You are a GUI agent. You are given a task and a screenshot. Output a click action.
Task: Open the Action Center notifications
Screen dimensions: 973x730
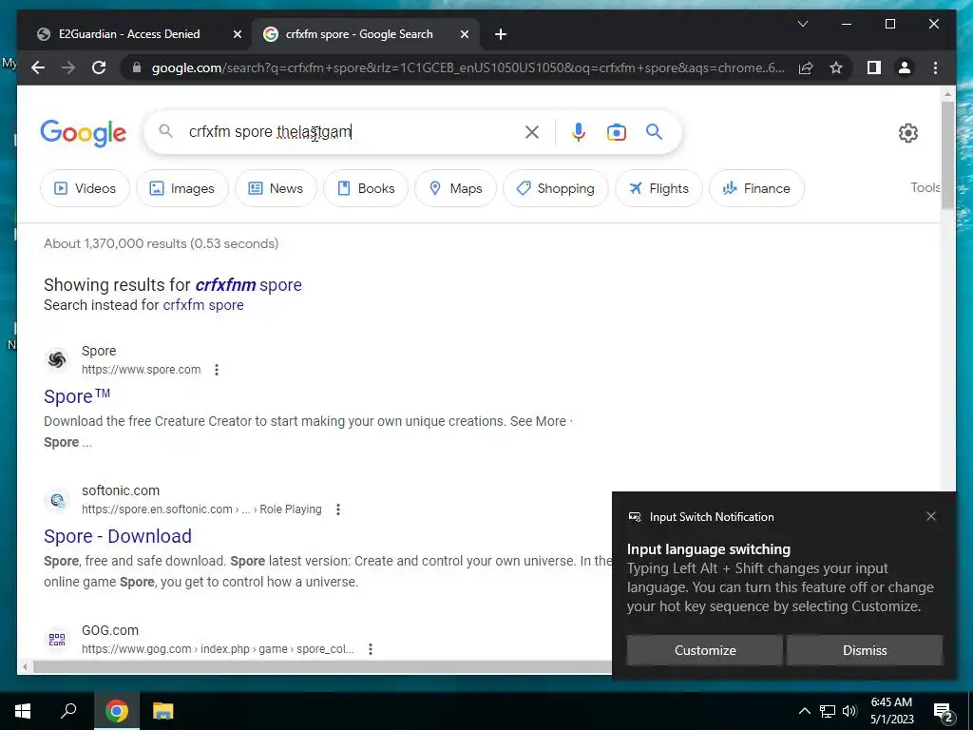click(943, 711)
